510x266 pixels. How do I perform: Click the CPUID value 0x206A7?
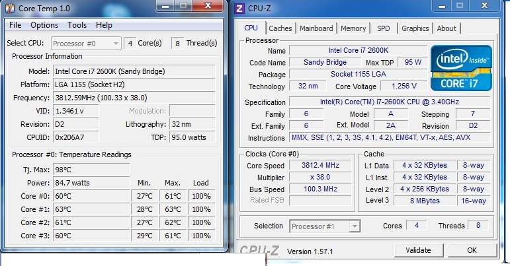(76, 137)
